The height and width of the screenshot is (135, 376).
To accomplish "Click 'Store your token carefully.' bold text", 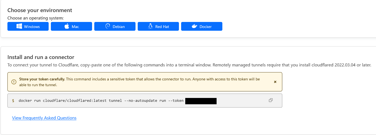I will [42, 79].
